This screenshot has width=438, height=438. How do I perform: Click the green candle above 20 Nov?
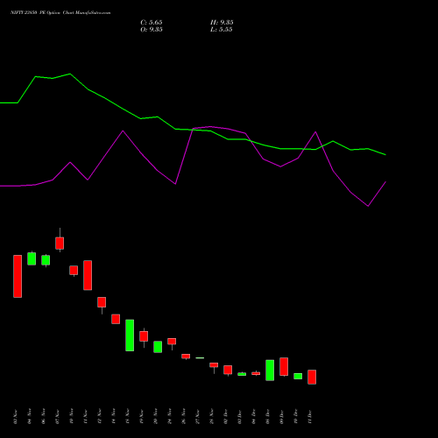pyautogui.click(x=158, y=347)
